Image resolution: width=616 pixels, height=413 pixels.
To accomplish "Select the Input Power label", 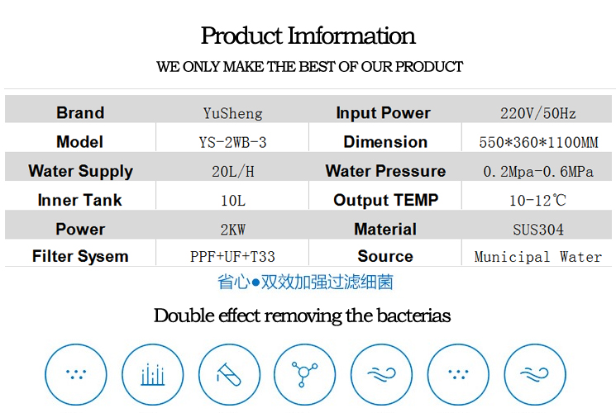I will (x=383, y=113).
